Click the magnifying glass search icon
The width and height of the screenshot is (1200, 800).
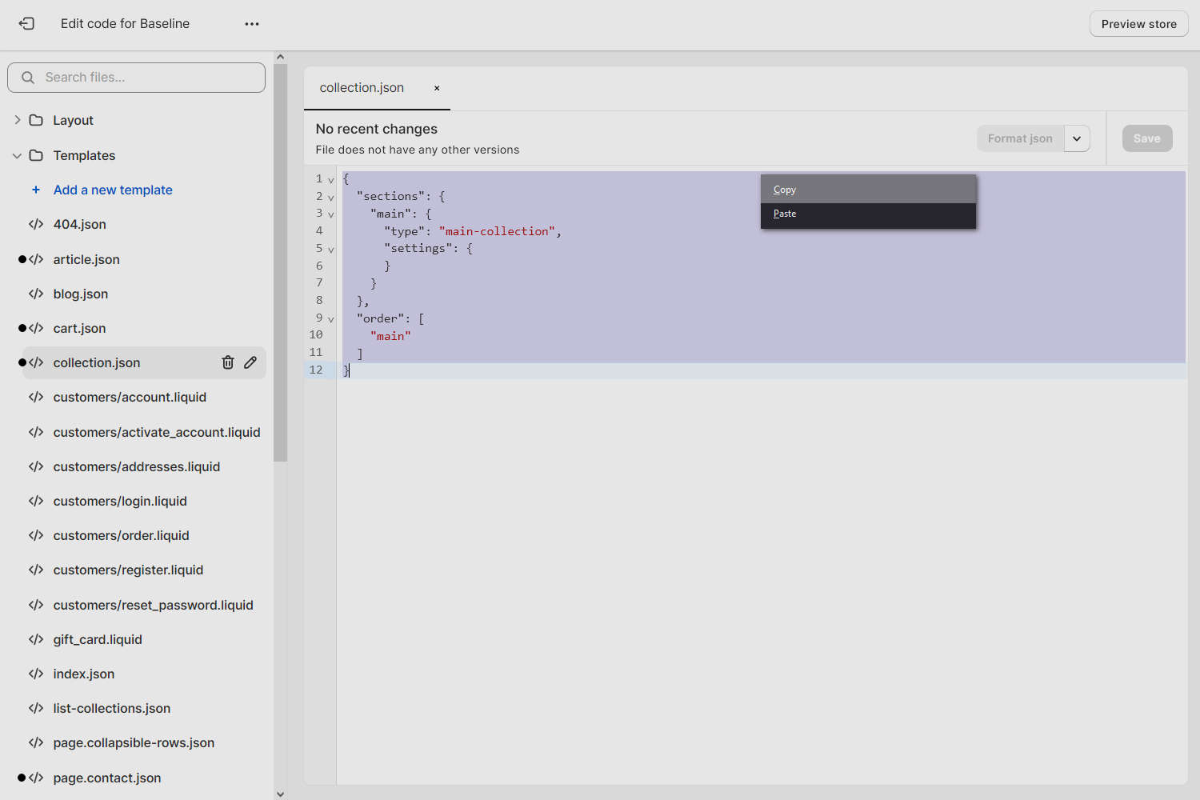point(28,77)
